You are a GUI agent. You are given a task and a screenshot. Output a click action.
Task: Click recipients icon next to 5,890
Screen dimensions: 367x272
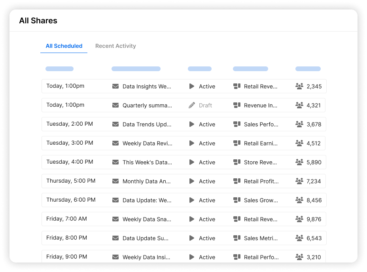(299, 162)
